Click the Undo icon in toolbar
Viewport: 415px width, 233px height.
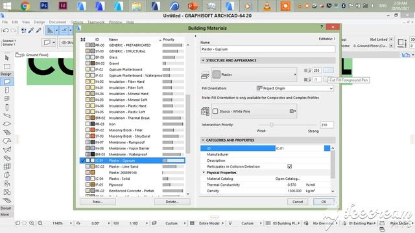click(6, 30)
